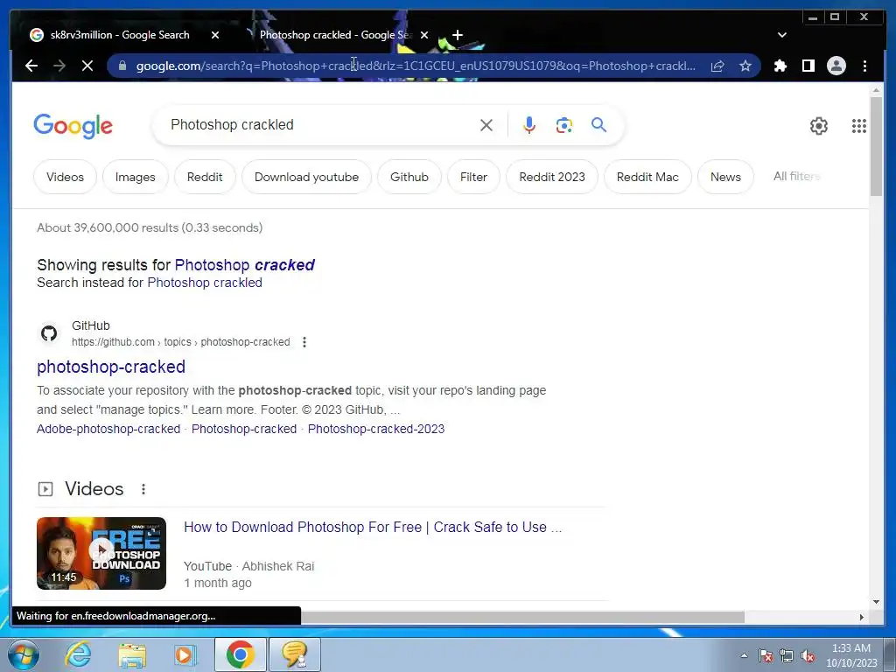Viewport: 896px width, 672px height.
Task: Open the Extensions puzzle icon
Action: pos(780,66)
